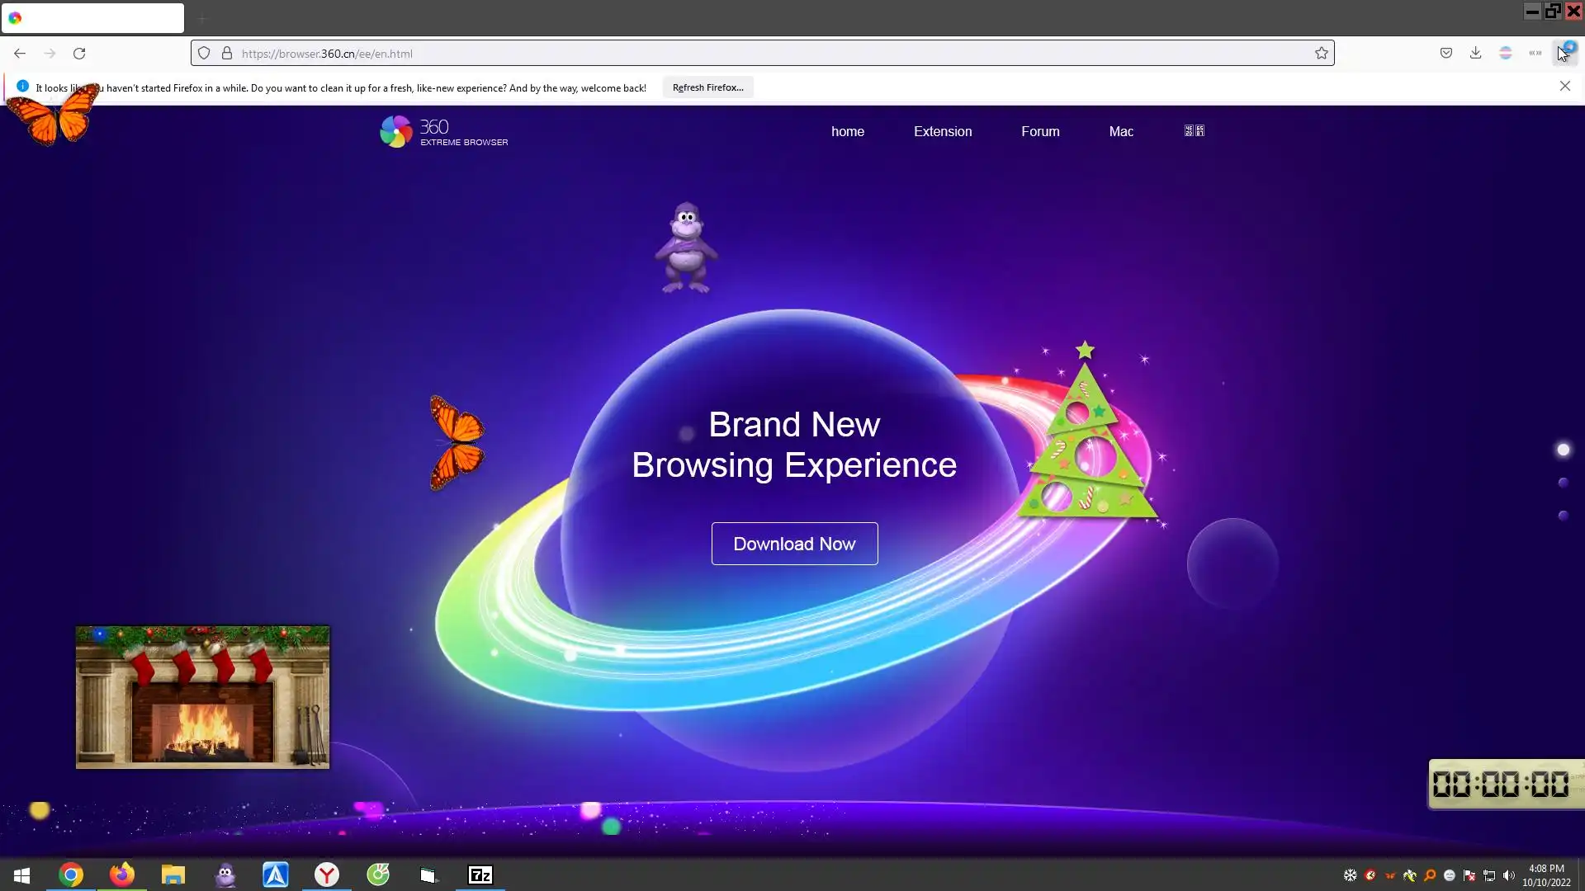Click the Refresh Firefox button
This screenshot has height=891, width=1585.
pos(707,87)
